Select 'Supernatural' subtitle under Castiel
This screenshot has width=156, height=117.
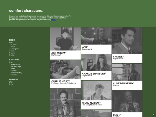(118, 59)
